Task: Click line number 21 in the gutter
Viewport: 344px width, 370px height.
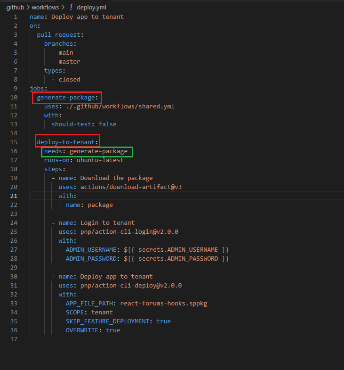Action: point(15,196)
